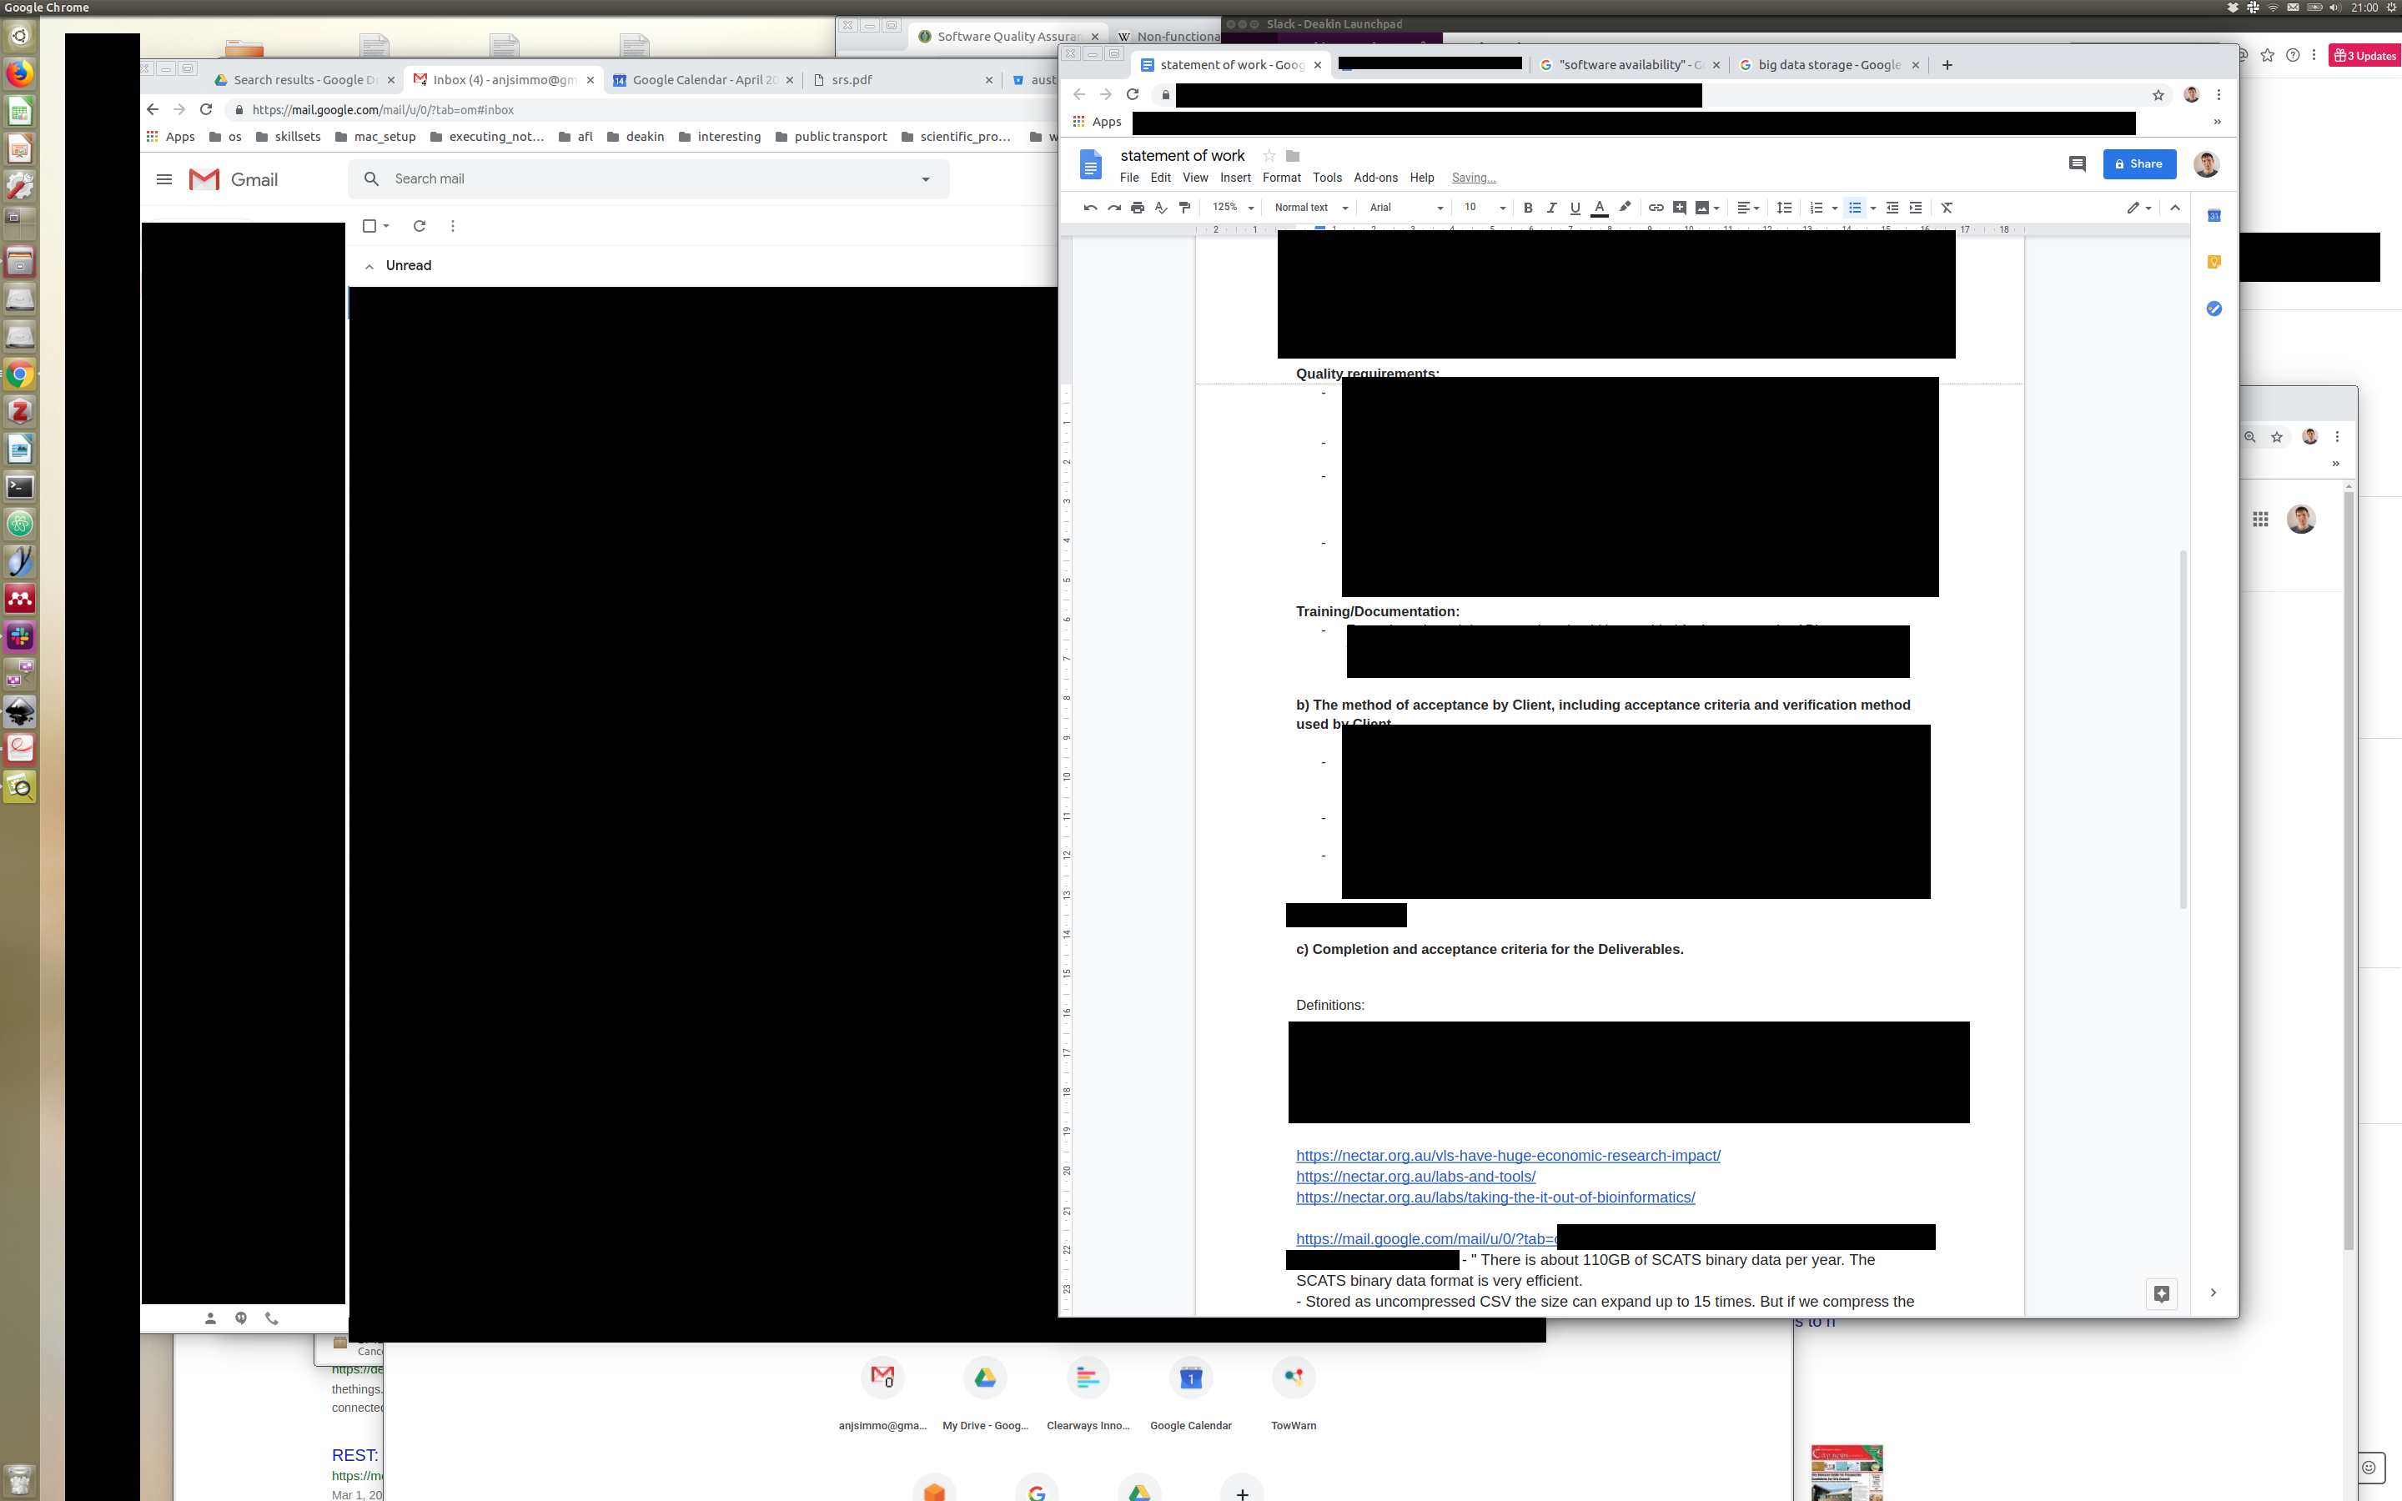Click the print icon in Docs toolbar

tap(1138, 208)
